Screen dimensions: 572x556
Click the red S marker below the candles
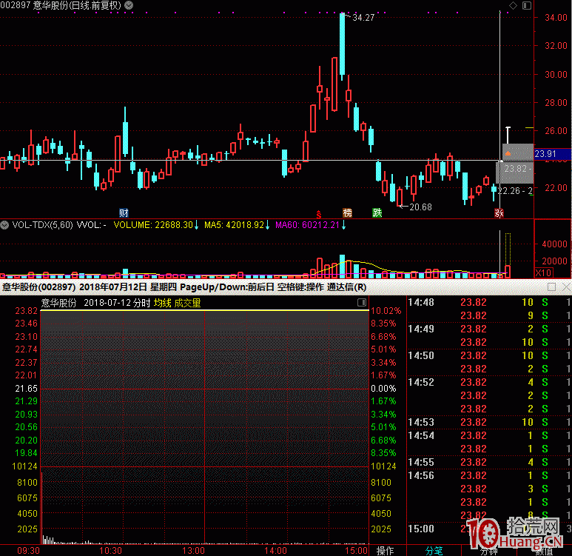pyautogui.click(x=318, y=214)
